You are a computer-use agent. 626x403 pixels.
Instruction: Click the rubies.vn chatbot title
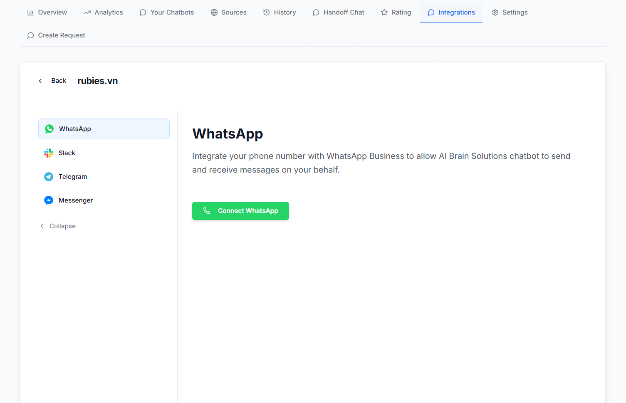[98, 81]
